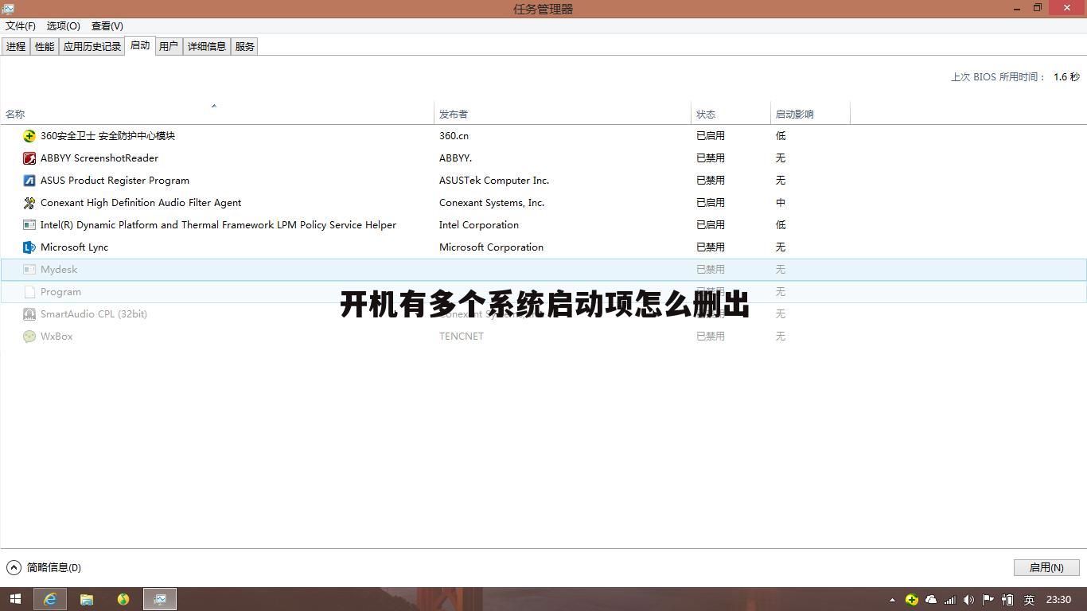
Task: Click the Task Manager taskbar icon
Action: click(x=160, y=599)
